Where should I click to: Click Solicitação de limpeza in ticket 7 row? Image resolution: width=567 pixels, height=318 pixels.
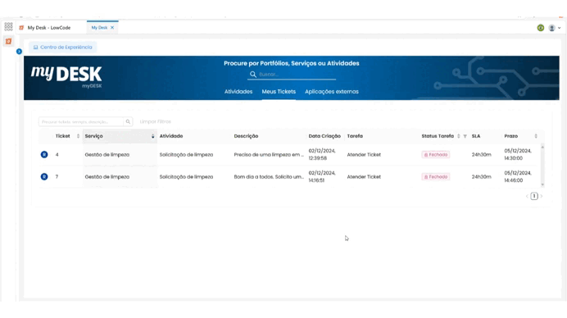tap(186, 176)
